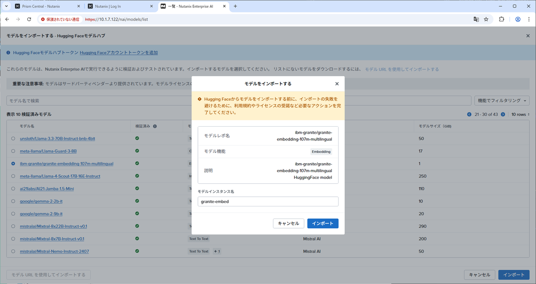Open mistralai/Mixtral-8x7B-Instruct-v0.1 link
The image size is (536, 284).
click(52, 239)
